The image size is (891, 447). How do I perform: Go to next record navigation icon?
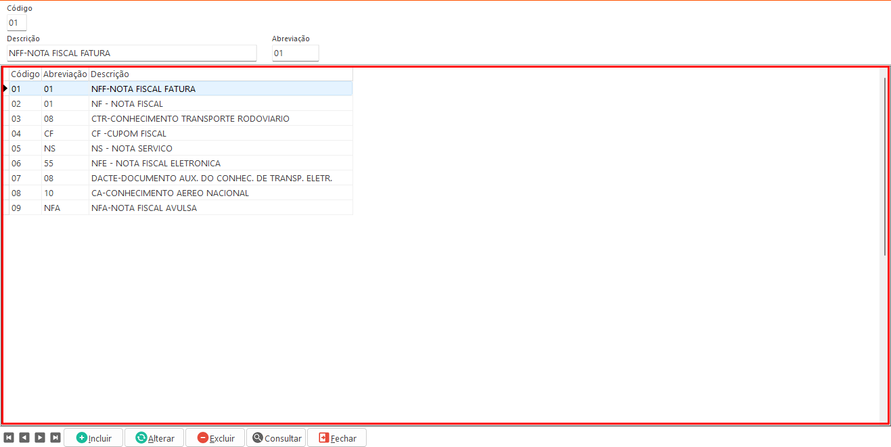[40, 438]
